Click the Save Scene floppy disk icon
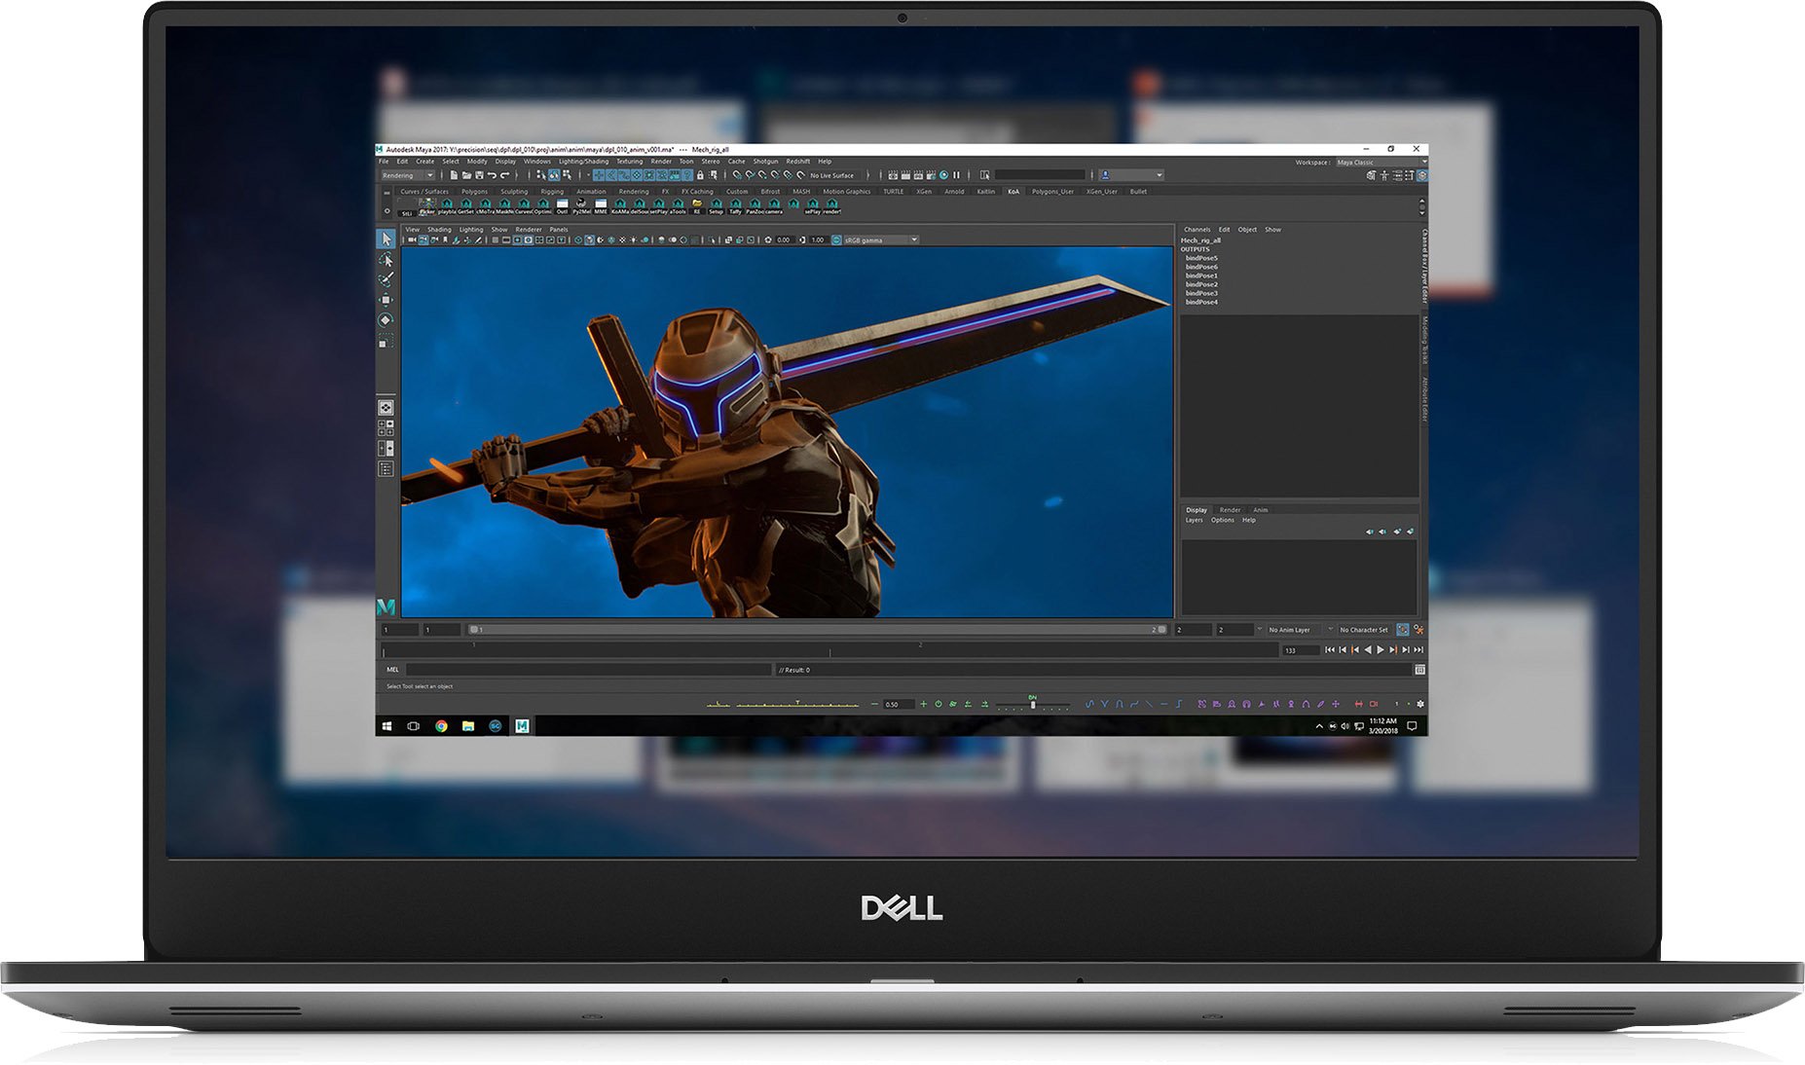Image resolution: width=1805 pixels, height=1065 pixels. 479,175
